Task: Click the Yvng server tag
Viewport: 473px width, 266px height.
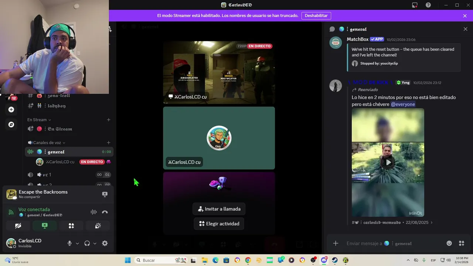Action: point(403,83)
